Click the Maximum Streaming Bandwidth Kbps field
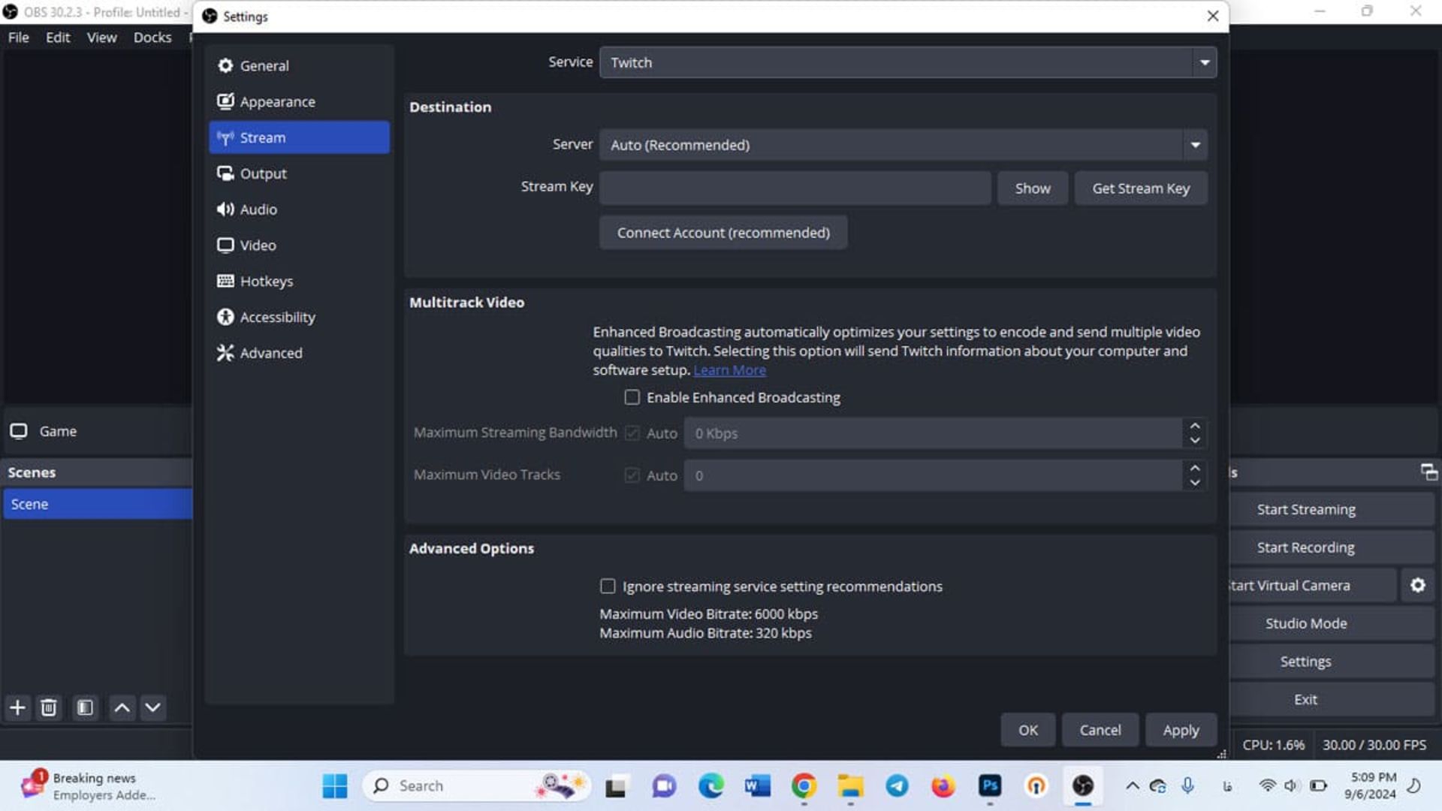This screenshot has height=811, width=1442. [933, 433]
